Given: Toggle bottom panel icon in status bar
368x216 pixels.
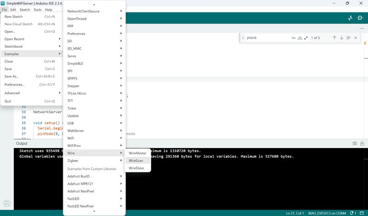Looking at the screenshot, I should click(362, 213).
